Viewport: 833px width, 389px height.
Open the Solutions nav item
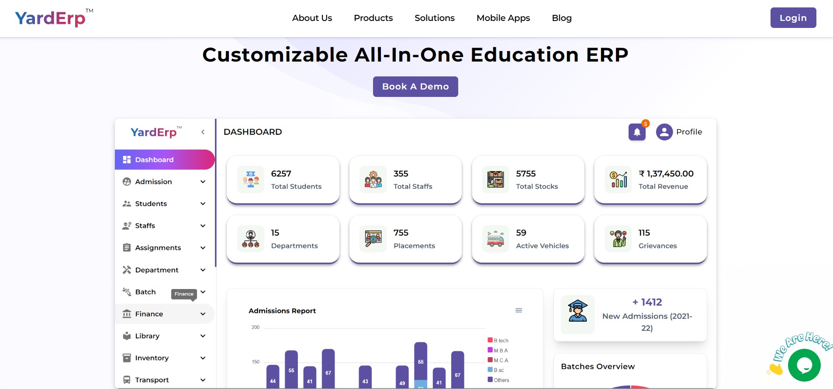point(435,18)
